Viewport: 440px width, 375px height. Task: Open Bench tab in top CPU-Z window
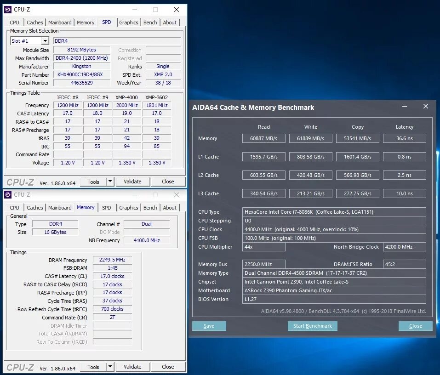(x=150, y=23)
